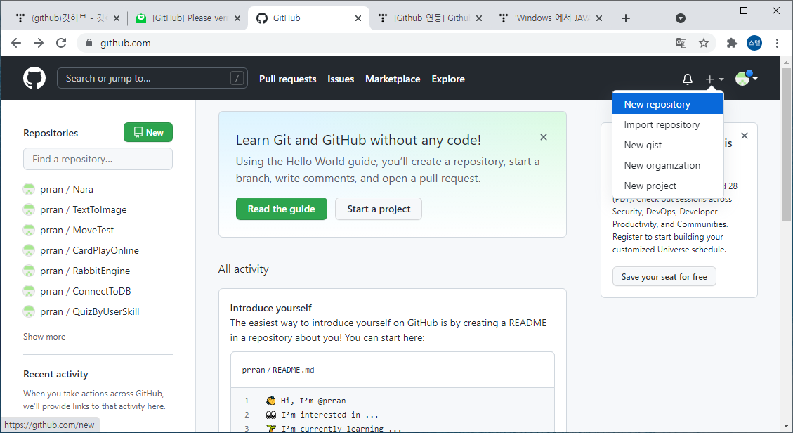This screenshot has width=793, height=433.
Task: Bookmark this page with star icon
Action: (x=704, y=43)
